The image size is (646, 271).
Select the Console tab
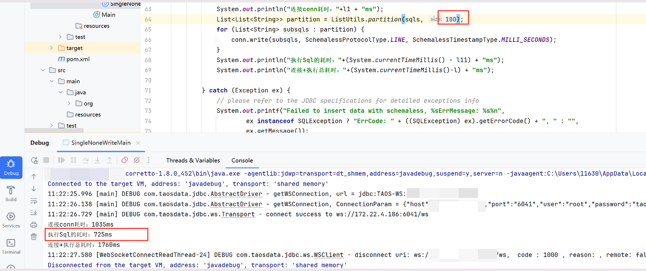[242, 161]
